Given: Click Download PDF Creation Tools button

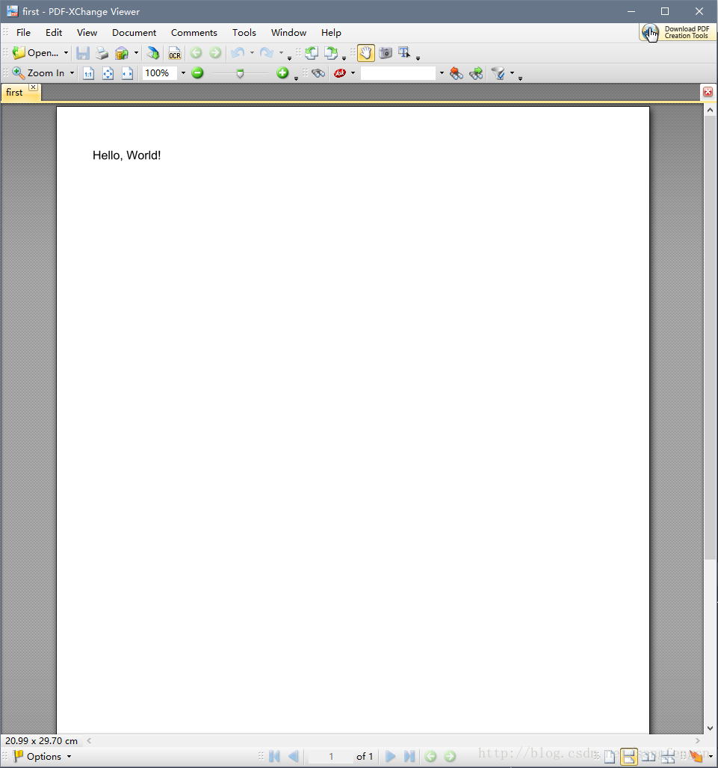Looking at the screenshot, I should (x=678, y=32).
